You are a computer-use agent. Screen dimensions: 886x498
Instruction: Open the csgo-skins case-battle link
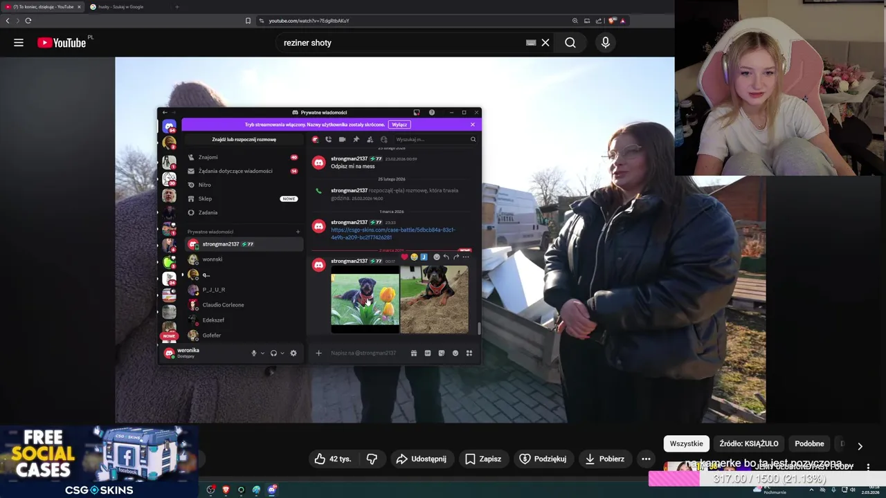tap(392, 234)
